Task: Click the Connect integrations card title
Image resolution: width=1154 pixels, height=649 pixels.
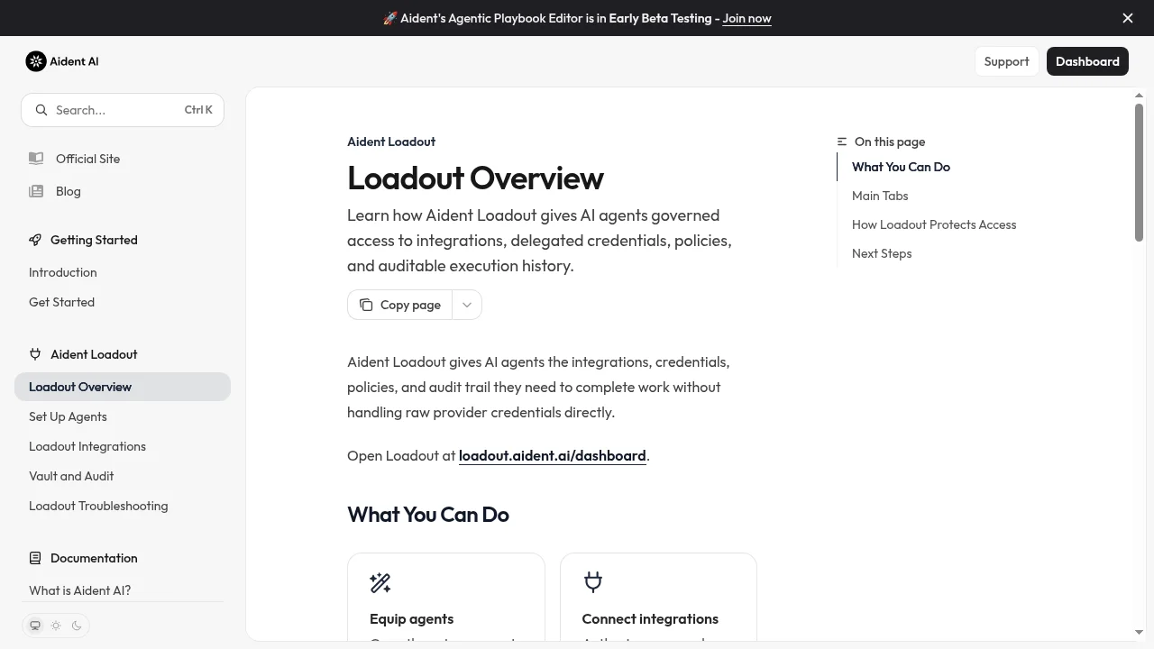Action: pos(650,618)
